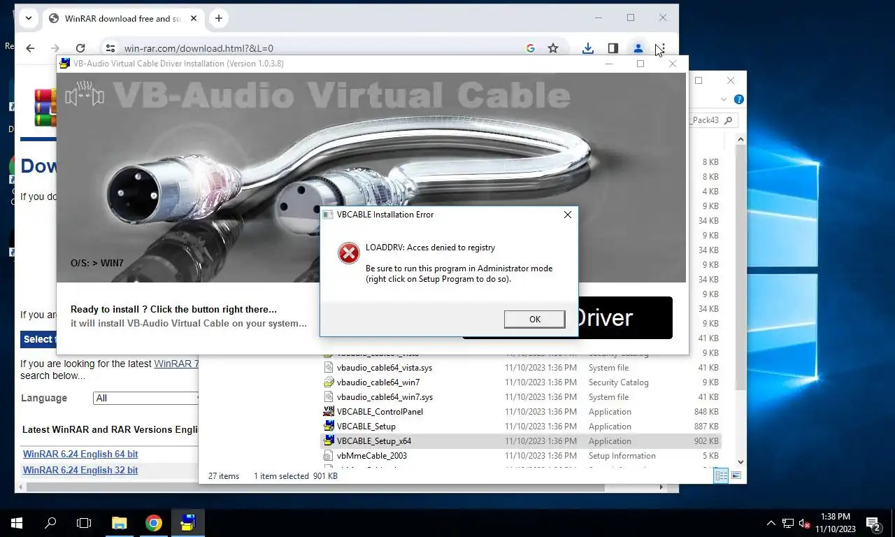
Task: Open taskbar Search
Action: pyautogui.click(x=50, y=523)
